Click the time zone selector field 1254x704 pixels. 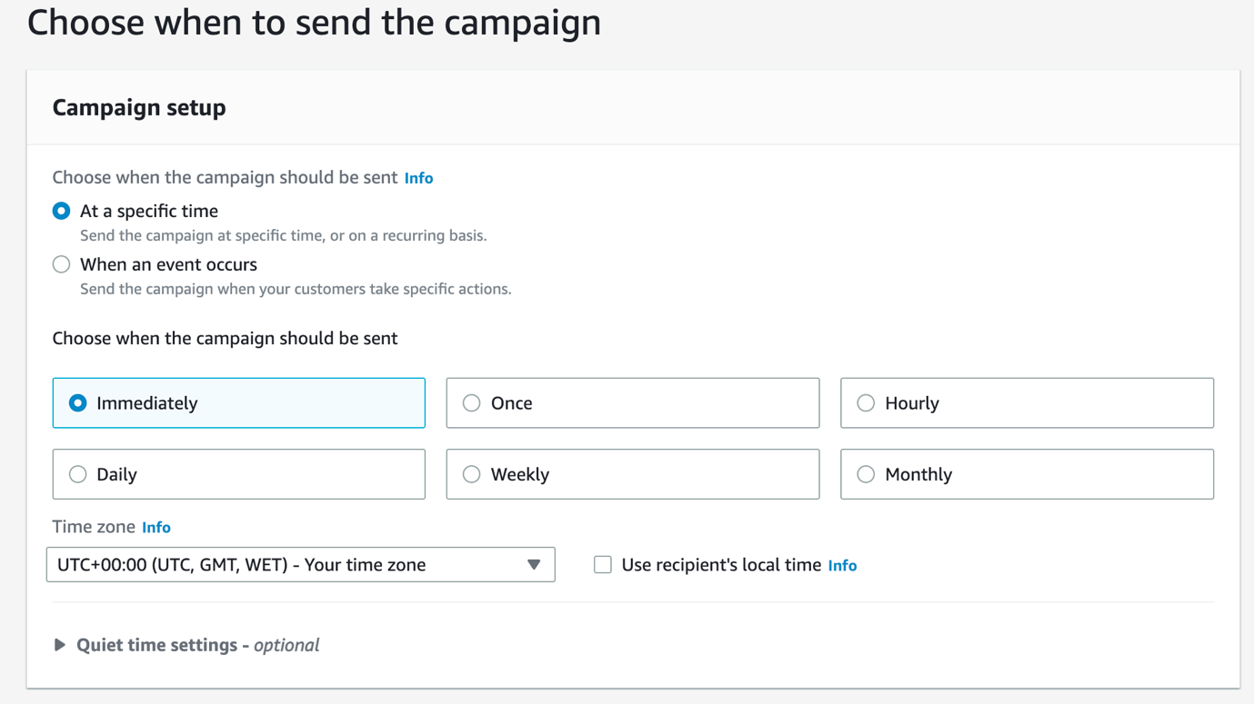click(273, 564)
